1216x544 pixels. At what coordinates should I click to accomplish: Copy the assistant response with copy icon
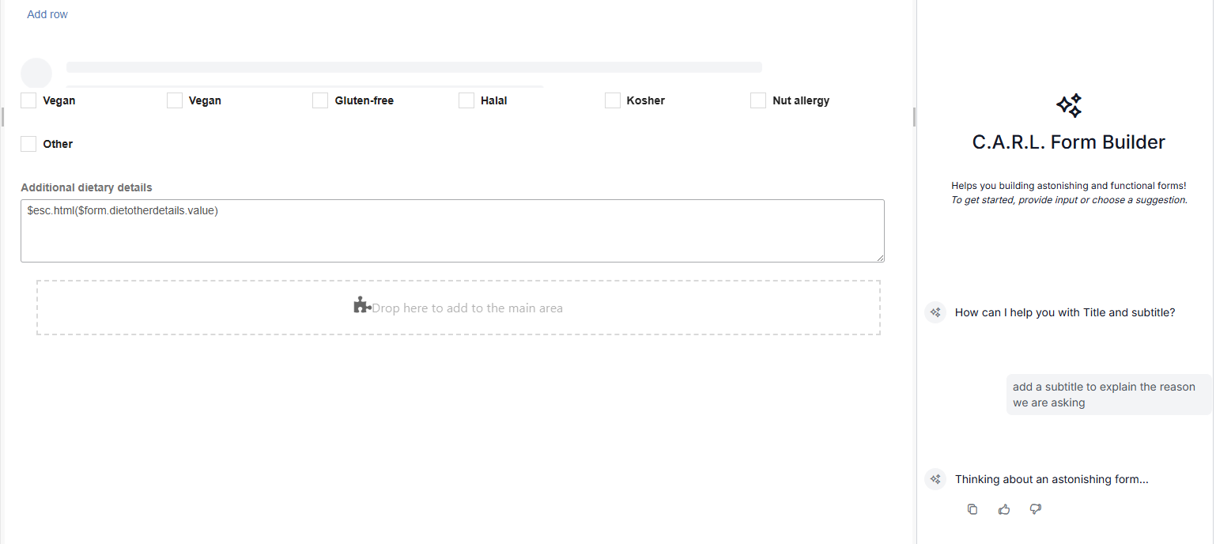point(972,509)
